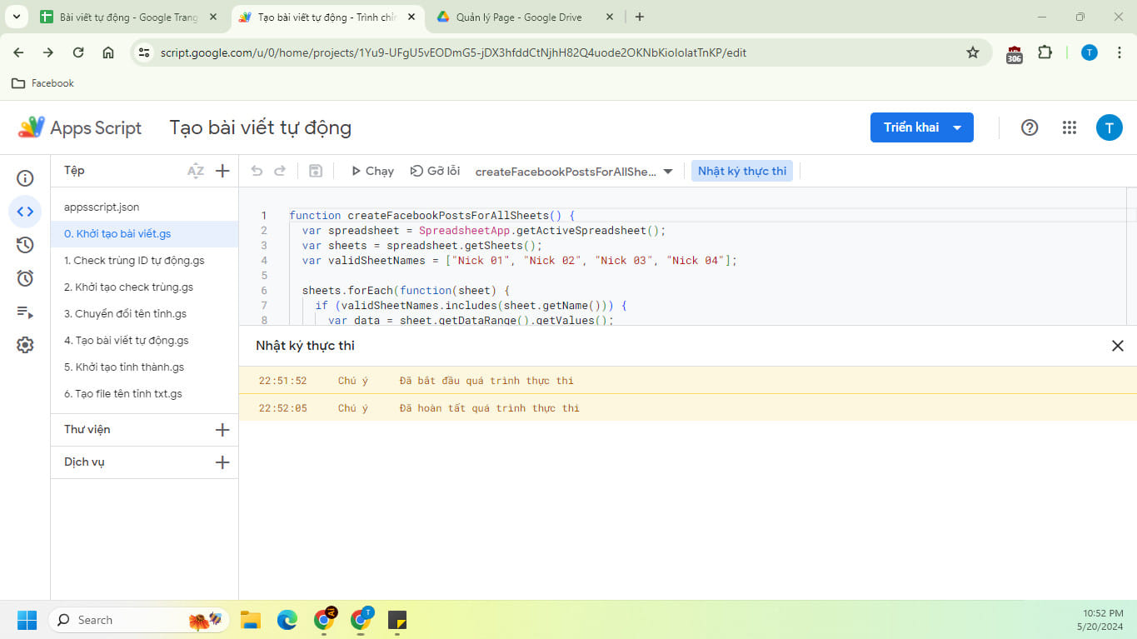The width and height of the screenshot is (1137, 639).
Task: Open the Help question mark icon
Action: point(1030,127)
